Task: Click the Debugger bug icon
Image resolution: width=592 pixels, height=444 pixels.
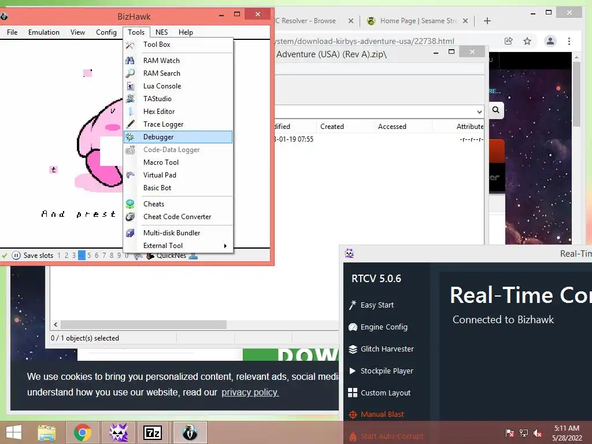Action: [130, 137]
